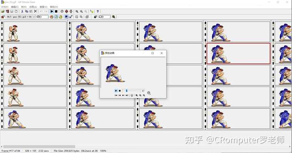Viewport: 292px width, 153px height.
Task: Click the frame delay input field
Action: pos(44,17)
